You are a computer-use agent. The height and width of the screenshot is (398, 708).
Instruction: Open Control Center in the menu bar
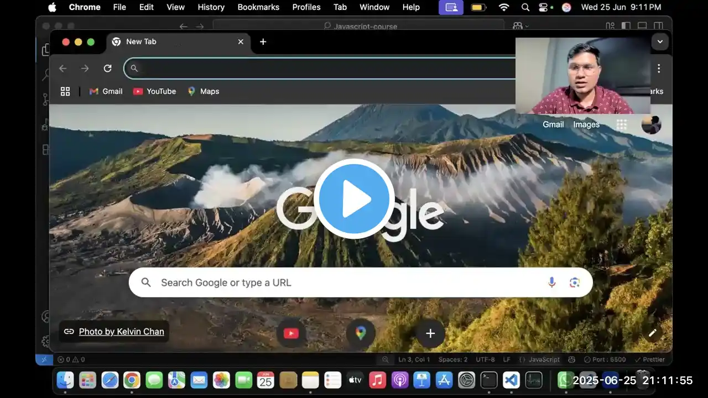point(543,7)
